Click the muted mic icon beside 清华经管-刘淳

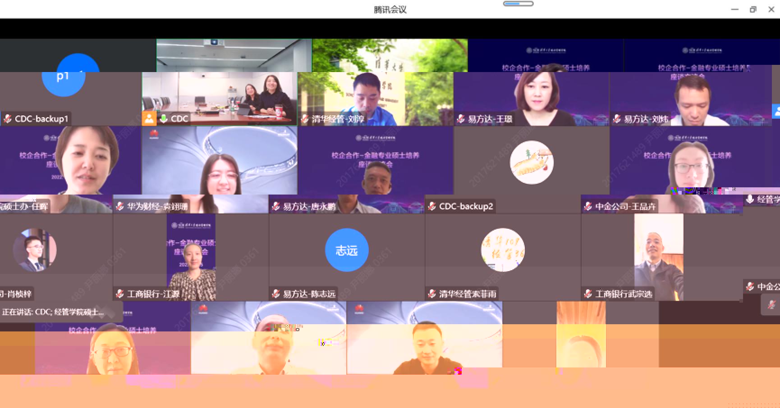[x=305, y=119]
